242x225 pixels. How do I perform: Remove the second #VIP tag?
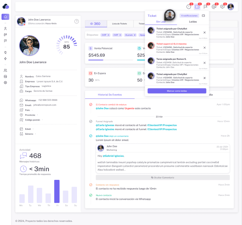(x=120, y=35)
